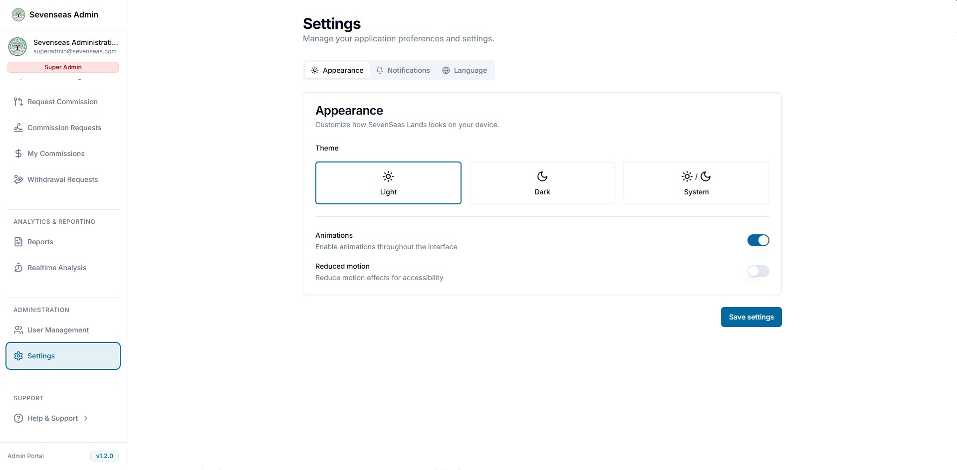Open the Appearance tab
The width and height of the screenshot is (957, 470).
coord(337,70)
